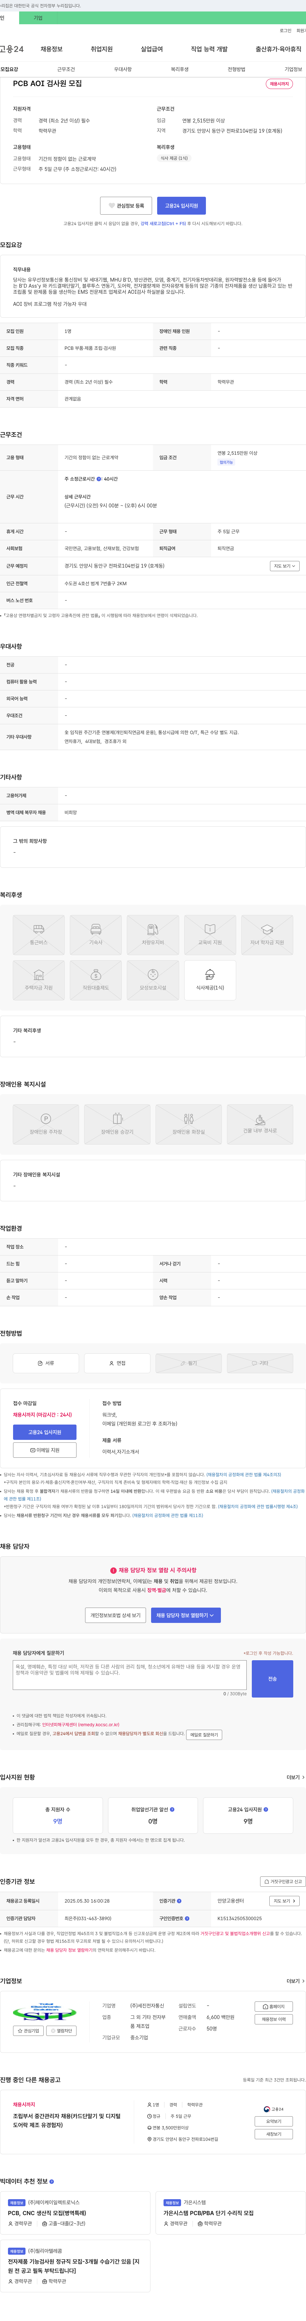Screen dimensions: 306x2321
Task: Click info icon beside 빅데이터 추천 정보
Action: (x=51, y=2181)
